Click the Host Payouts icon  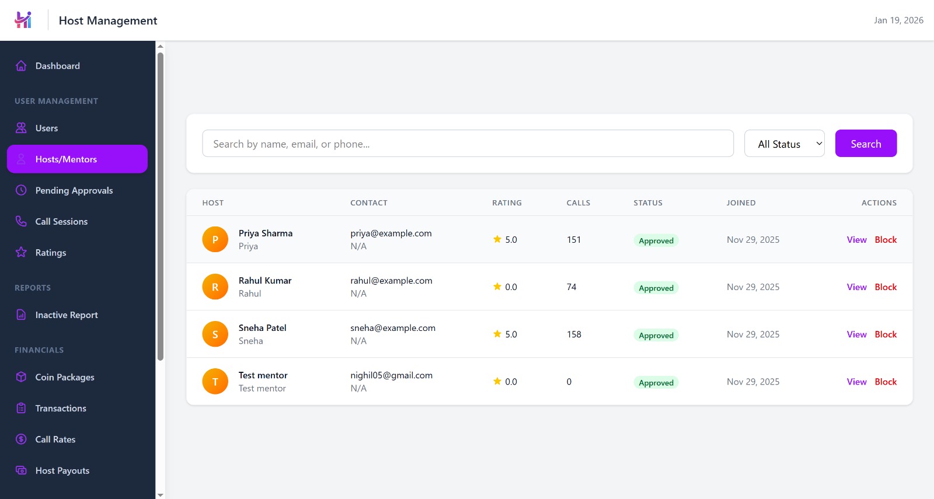pyautogui.click(x=21, y=470)
